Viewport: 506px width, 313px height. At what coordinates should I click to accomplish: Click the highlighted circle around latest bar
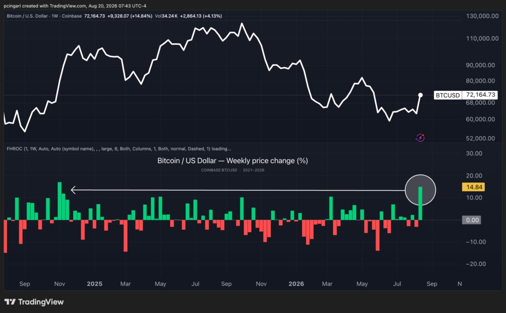click(x=420, y=190)
